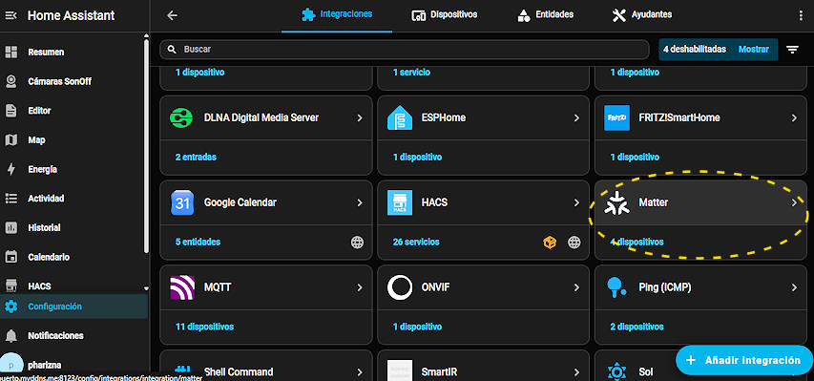This screenshot has width=814, height=381.
Task: Click the Actividad list icon
Action: (10, 198)
